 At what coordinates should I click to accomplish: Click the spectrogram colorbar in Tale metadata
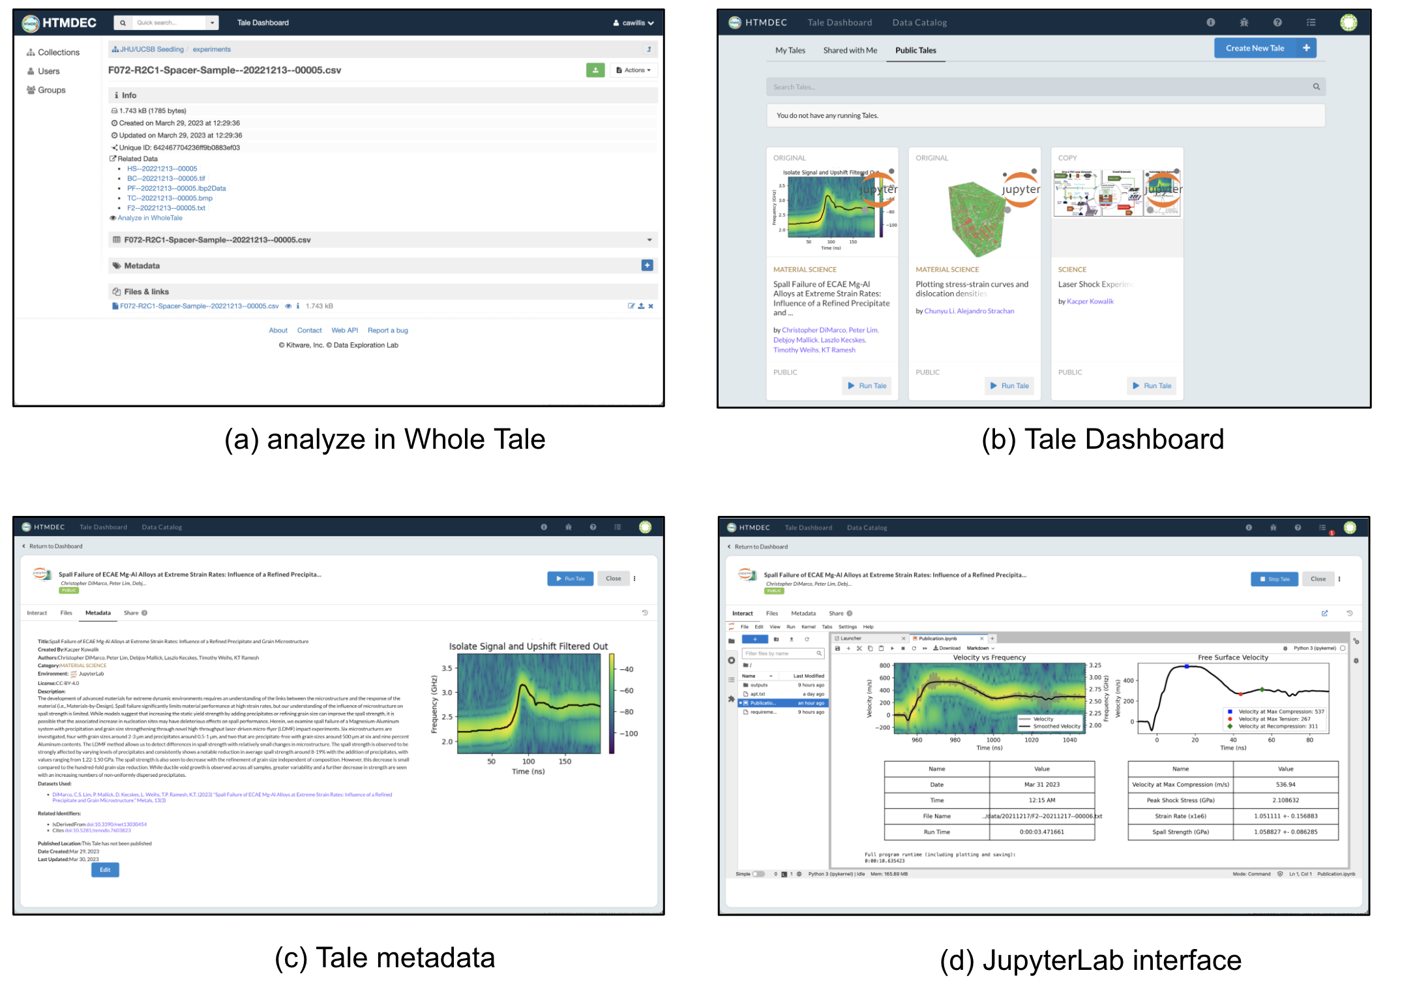coord(612,703)
